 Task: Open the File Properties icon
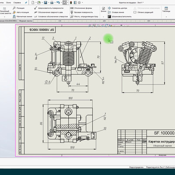tap(75, 3)
